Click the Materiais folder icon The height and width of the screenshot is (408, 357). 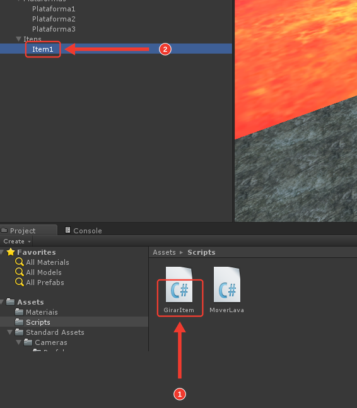pyautogui.click(x=20, y=312)
